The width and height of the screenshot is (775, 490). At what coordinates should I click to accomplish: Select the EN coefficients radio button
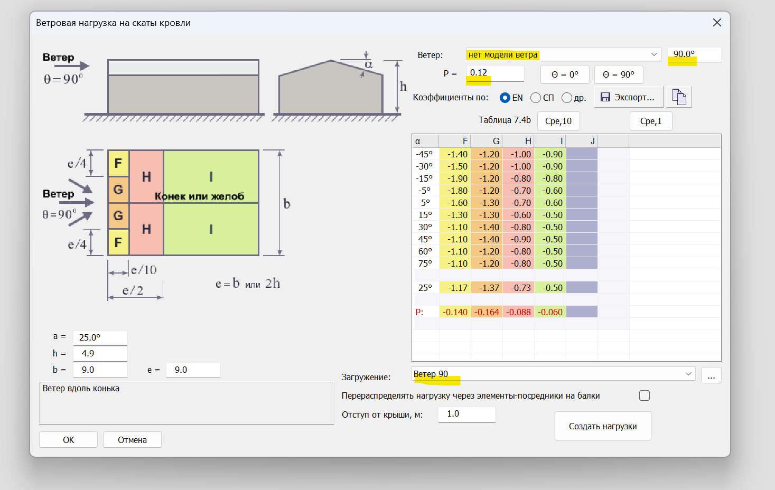coord(505,98)
